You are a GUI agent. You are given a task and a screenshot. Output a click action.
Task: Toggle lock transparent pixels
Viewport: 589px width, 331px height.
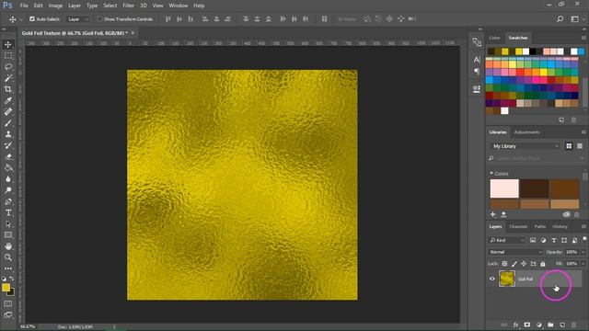(504, 264)
